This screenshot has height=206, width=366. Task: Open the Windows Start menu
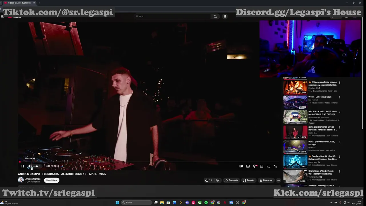[x=117, y=203]
